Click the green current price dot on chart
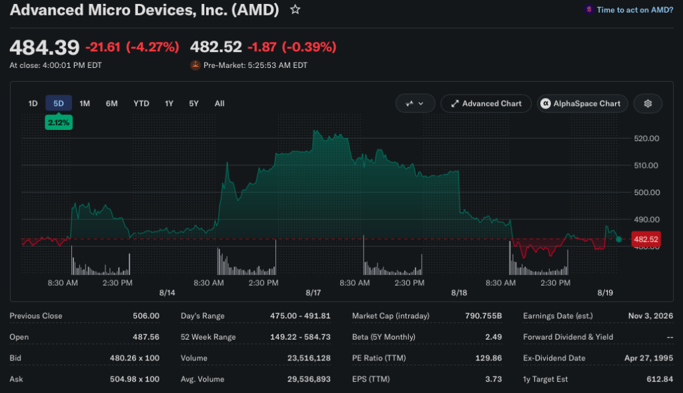The image size is (683, 393). (x=618, y=239)
